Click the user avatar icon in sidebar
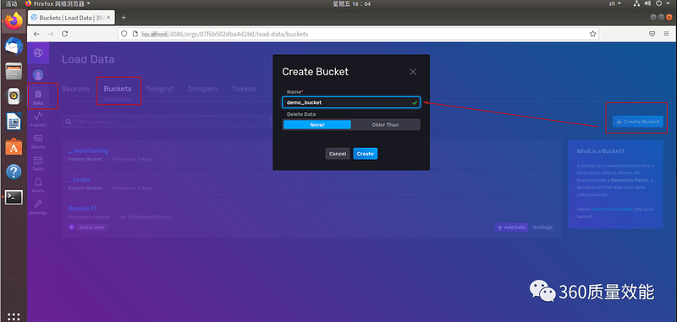The width and height of the screenshot is (677, 322). [38, 74]
